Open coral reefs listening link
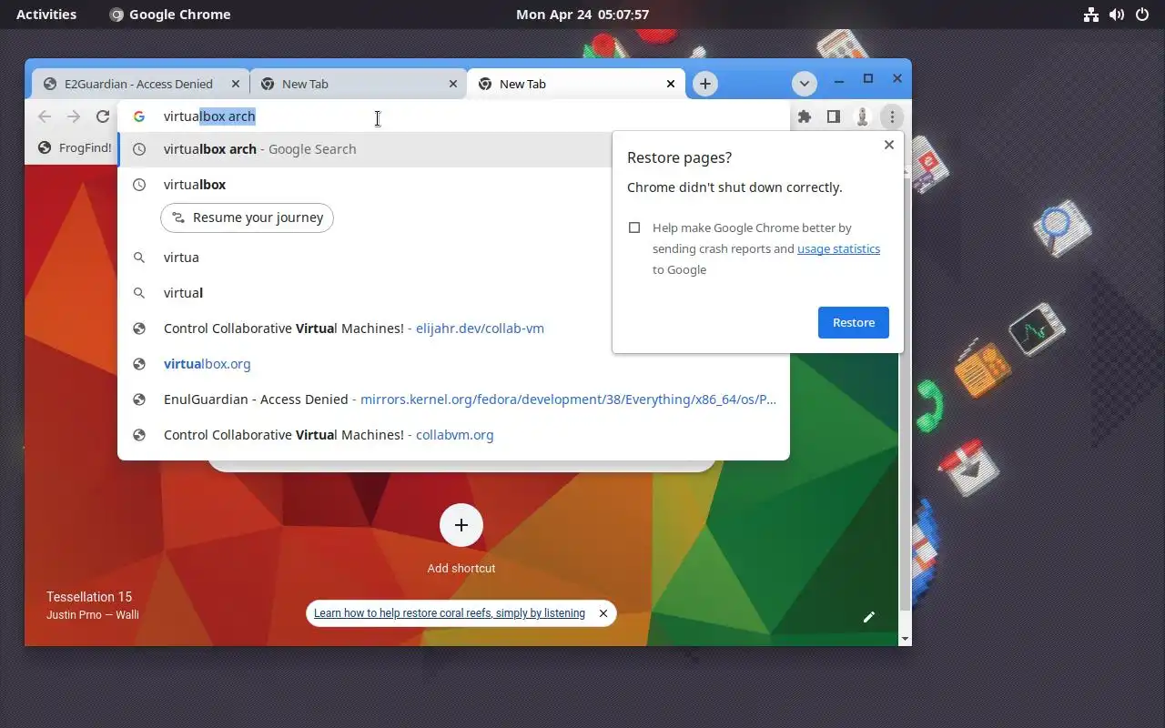The image size is (1165, 728). click(450, 613)
